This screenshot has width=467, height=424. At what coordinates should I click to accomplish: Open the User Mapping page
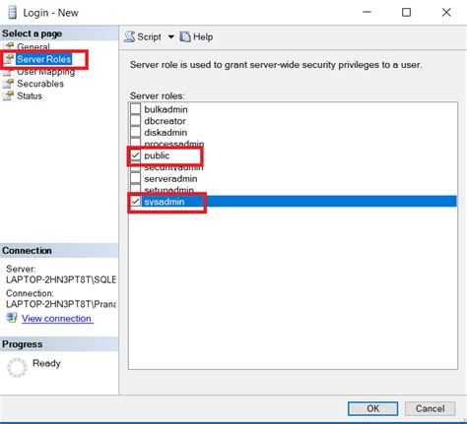46,72
